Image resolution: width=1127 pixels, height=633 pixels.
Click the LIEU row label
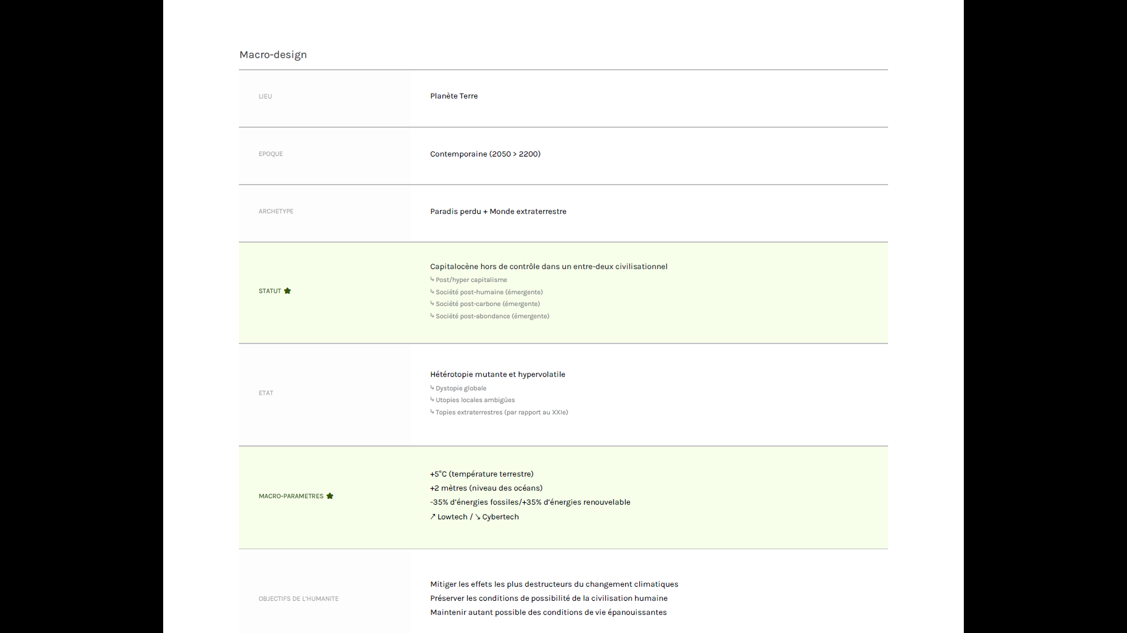[265, 96]
